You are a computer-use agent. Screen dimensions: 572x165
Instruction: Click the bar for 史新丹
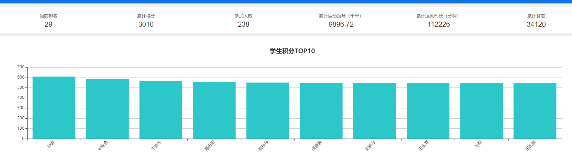[374, 111]
